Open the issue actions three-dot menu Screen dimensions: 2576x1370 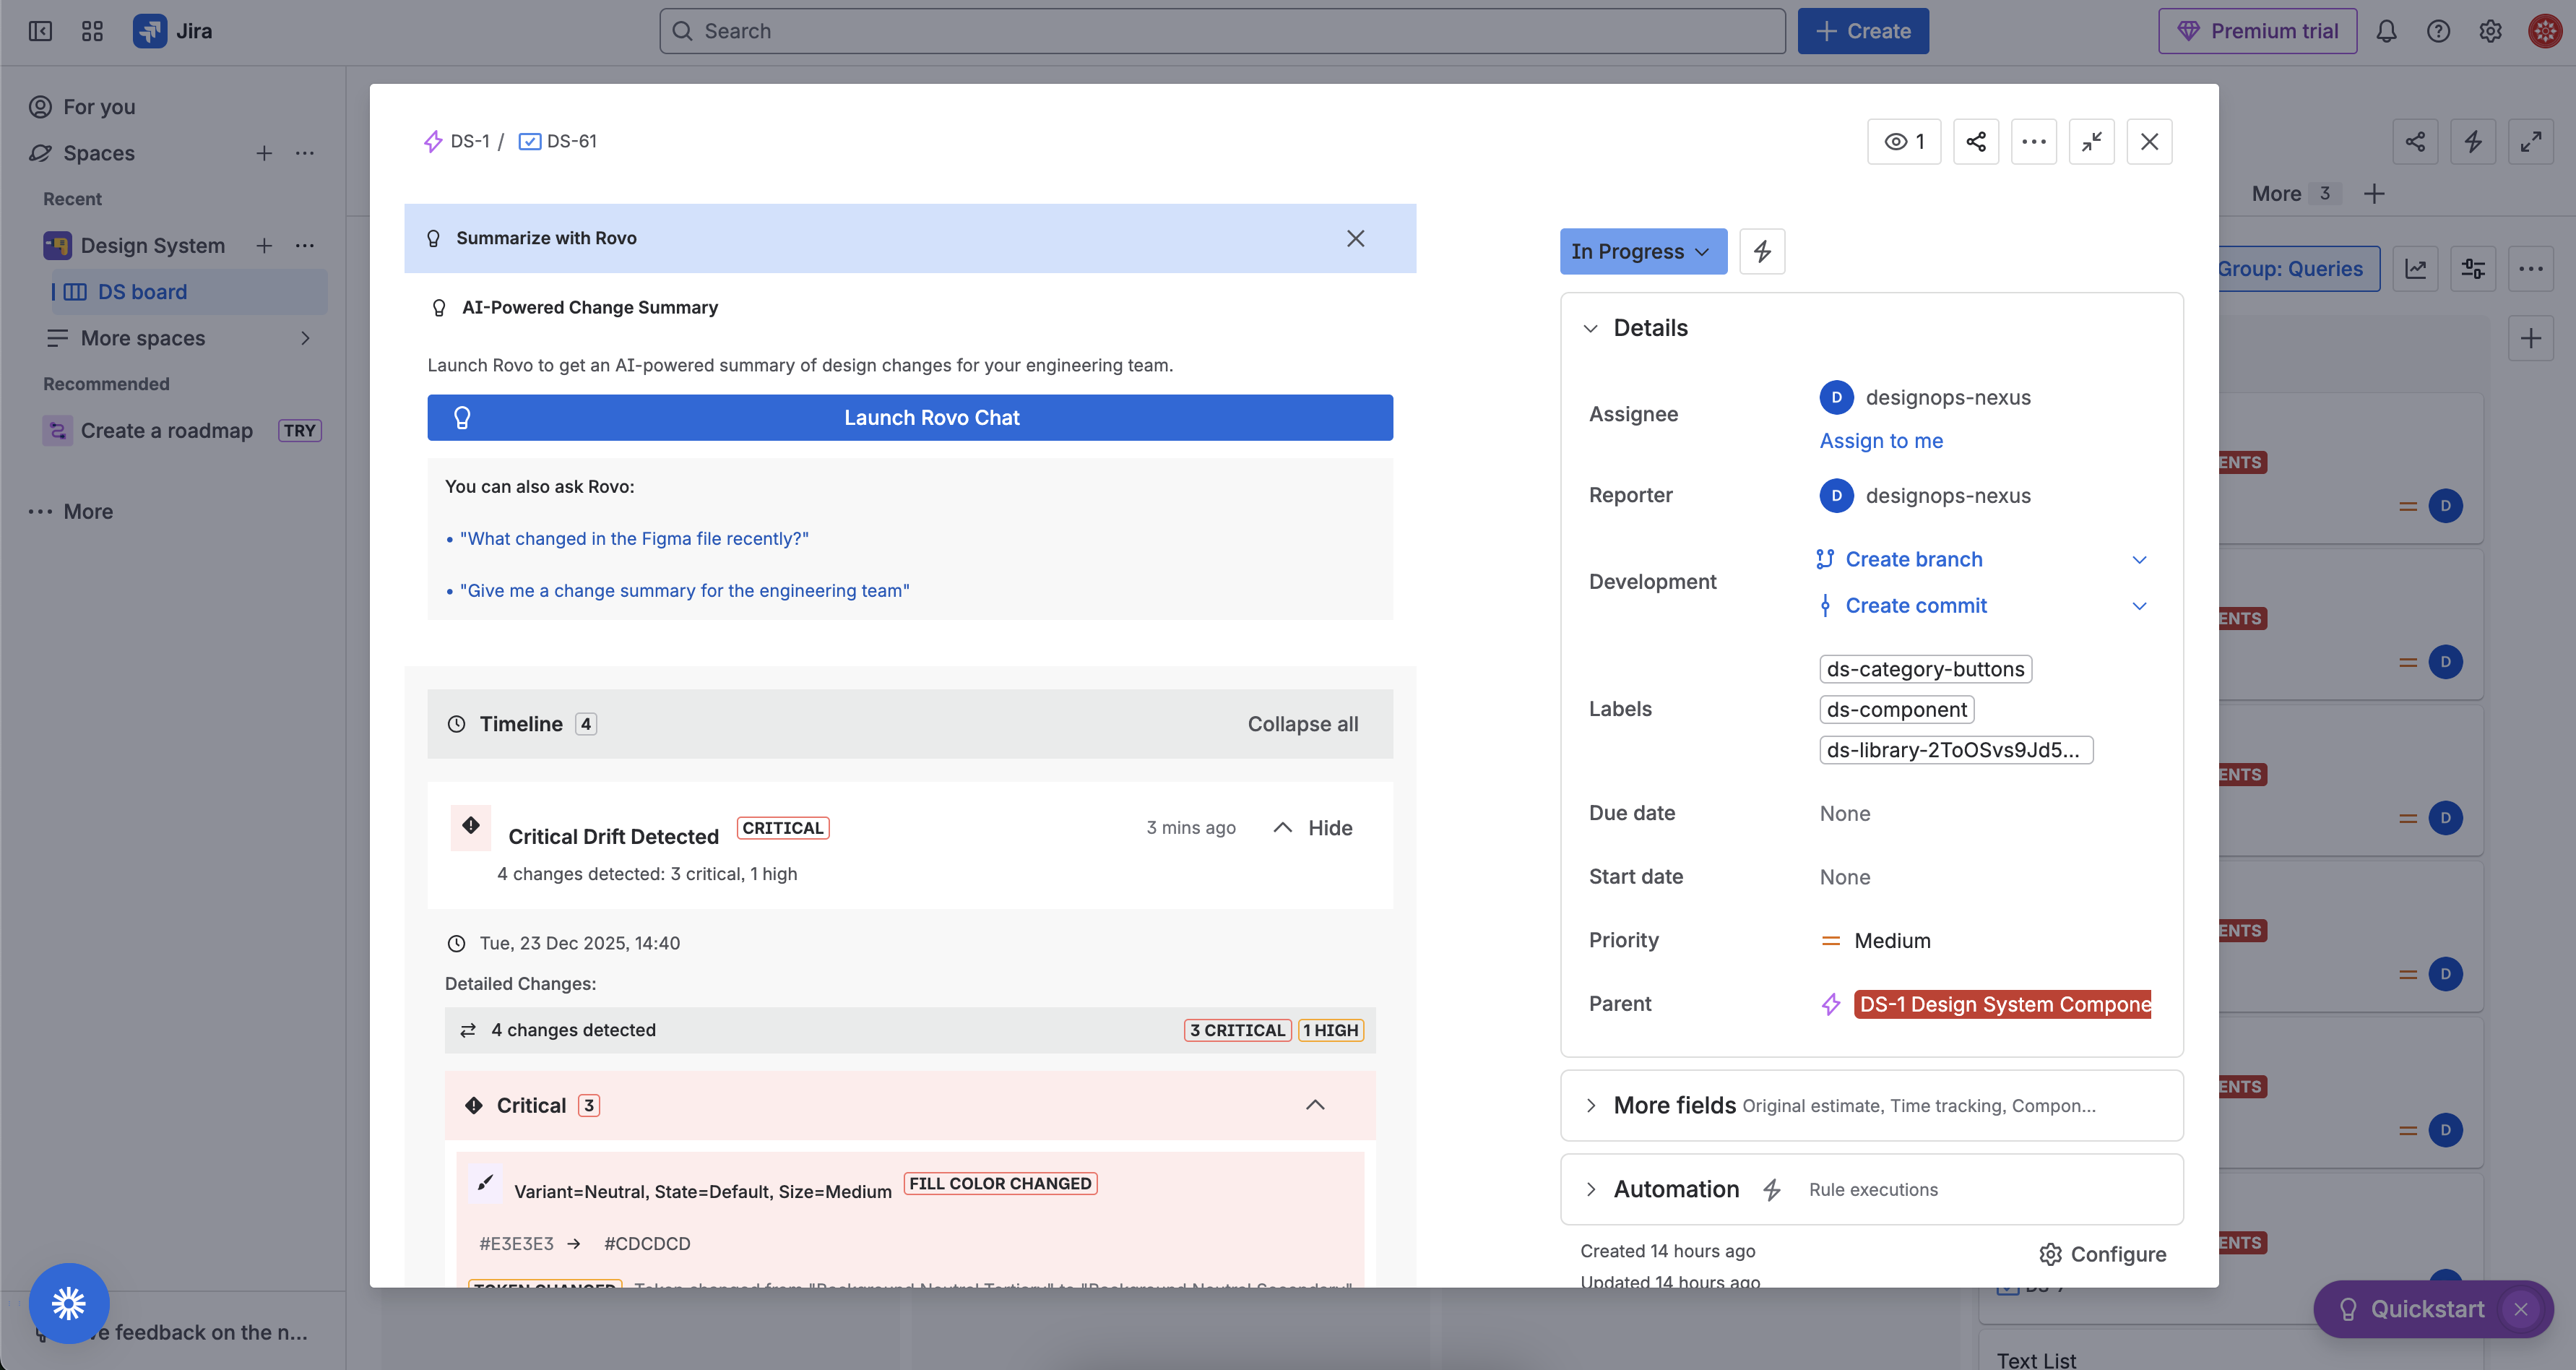(x=2033, y=142)
